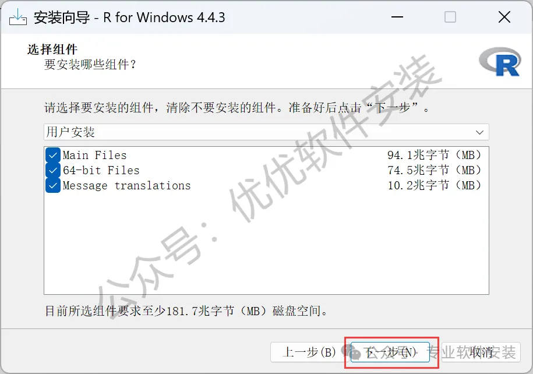533x374 pixels.
Task: Close the installer window
Action: coord(504,17)
